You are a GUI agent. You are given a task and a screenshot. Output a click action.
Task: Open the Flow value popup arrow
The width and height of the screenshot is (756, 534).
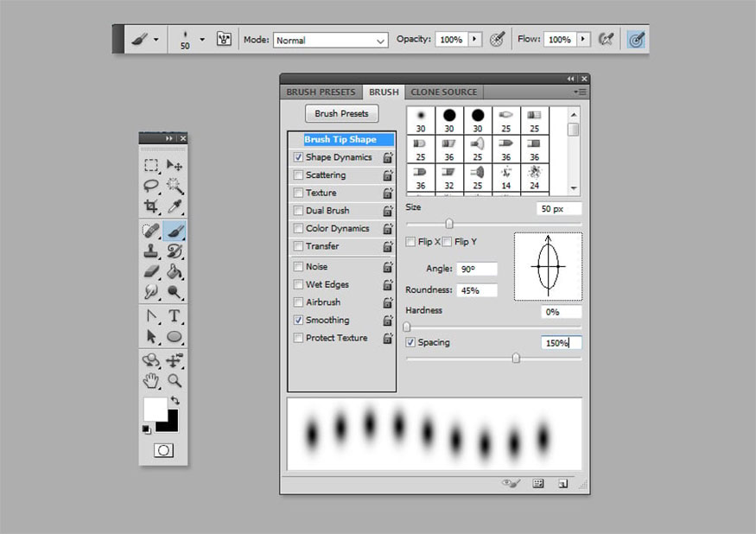tap(583, 40)
